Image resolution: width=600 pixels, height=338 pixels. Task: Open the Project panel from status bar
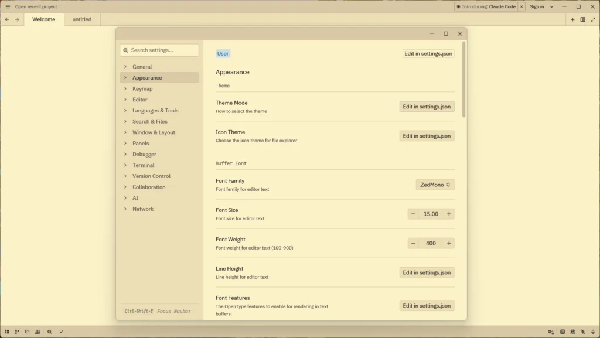[7, 332]
